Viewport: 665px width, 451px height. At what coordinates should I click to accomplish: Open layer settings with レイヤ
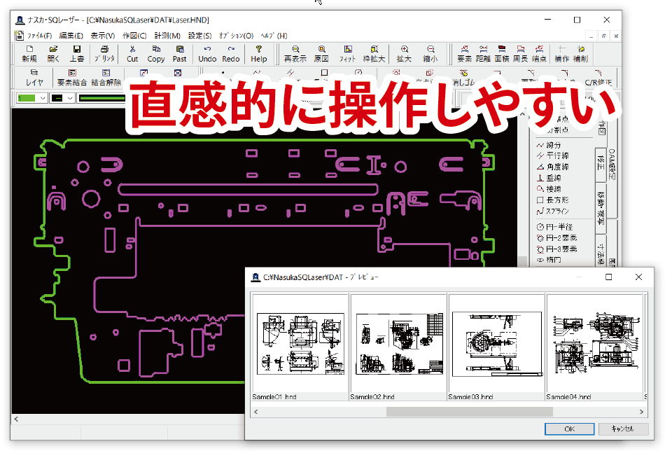(34, 78)
